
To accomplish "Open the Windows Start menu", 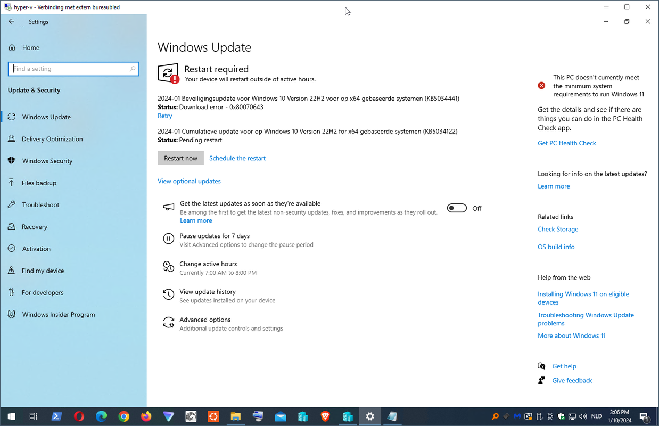I will [x=11, y=416].
